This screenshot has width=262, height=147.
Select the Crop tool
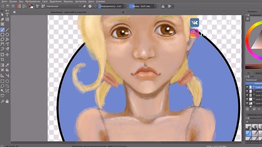2,60
